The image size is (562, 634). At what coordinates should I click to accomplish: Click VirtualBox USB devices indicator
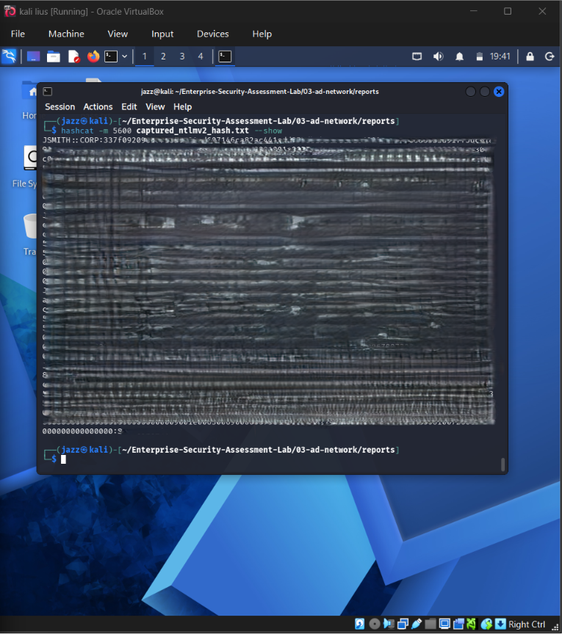click(417, 624)
